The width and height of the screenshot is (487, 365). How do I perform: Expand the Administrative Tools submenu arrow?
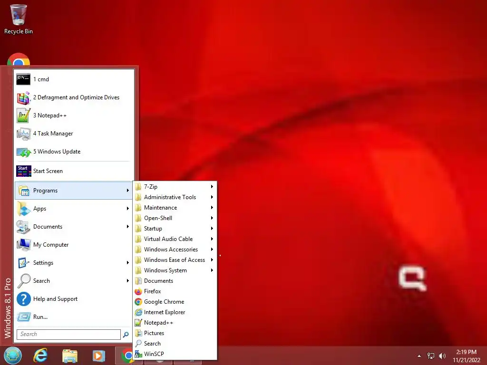(x=212, y=197)
